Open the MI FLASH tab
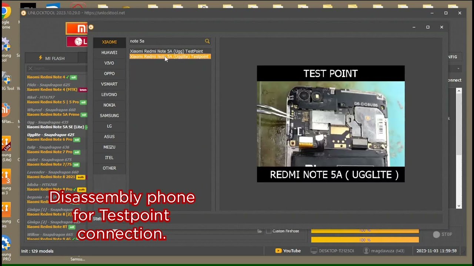The height and width of the screenshot is (266, 474). pos(51,58)
